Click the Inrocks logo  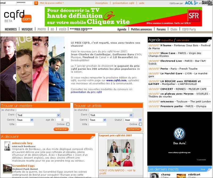click(207, 3)
